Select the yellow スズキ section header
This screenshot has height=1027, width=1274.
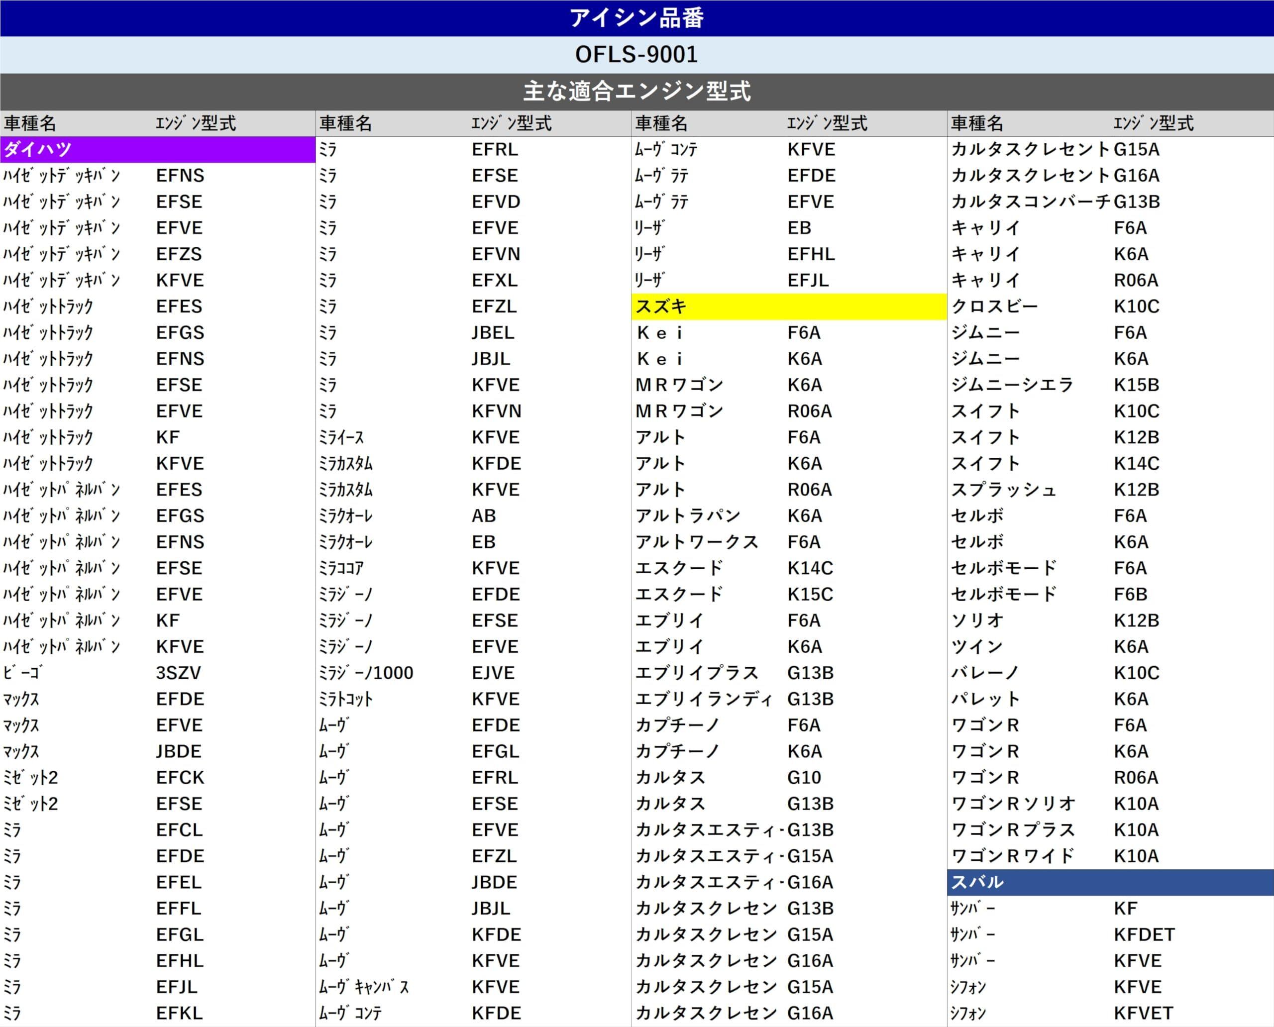pos(788,307)
